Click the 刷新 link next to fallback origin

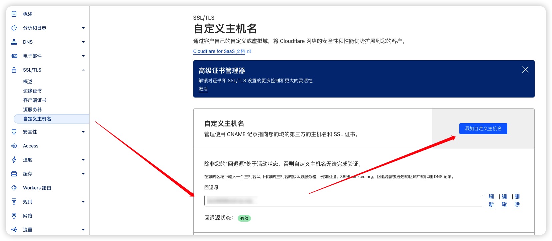[491, 201]
